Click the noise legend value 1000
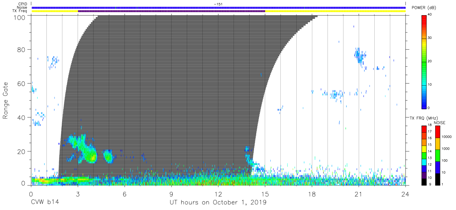The image size is (456, 210). point(446,149)
